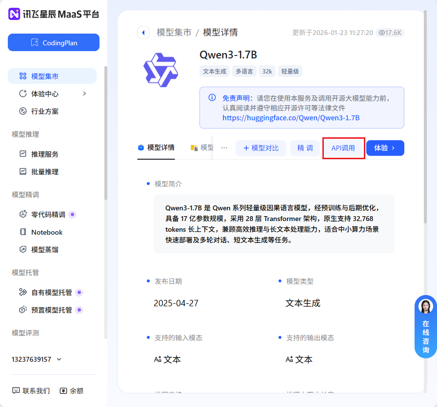The image size is (437, 407).
Task: Open 批量推理 from the sidebar
Action: point(44,171)
